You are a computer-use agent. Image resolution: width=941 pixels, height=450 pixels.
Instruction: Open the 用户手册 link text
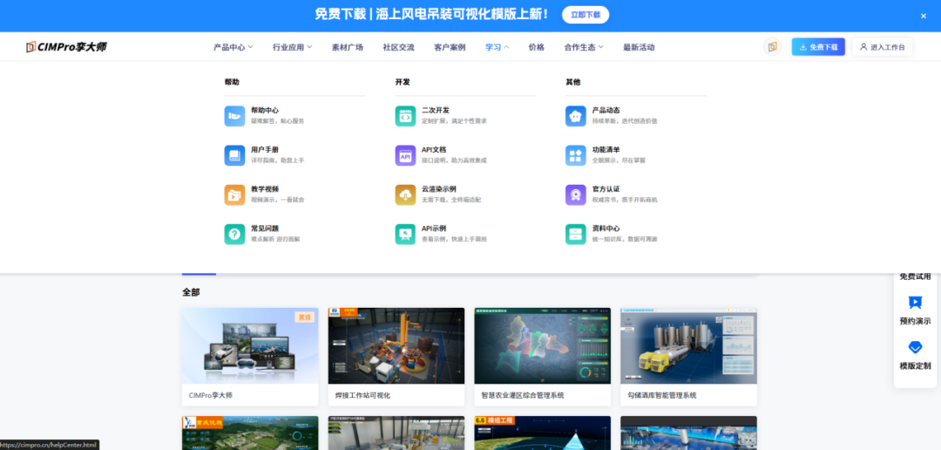(x=265, y=150)
